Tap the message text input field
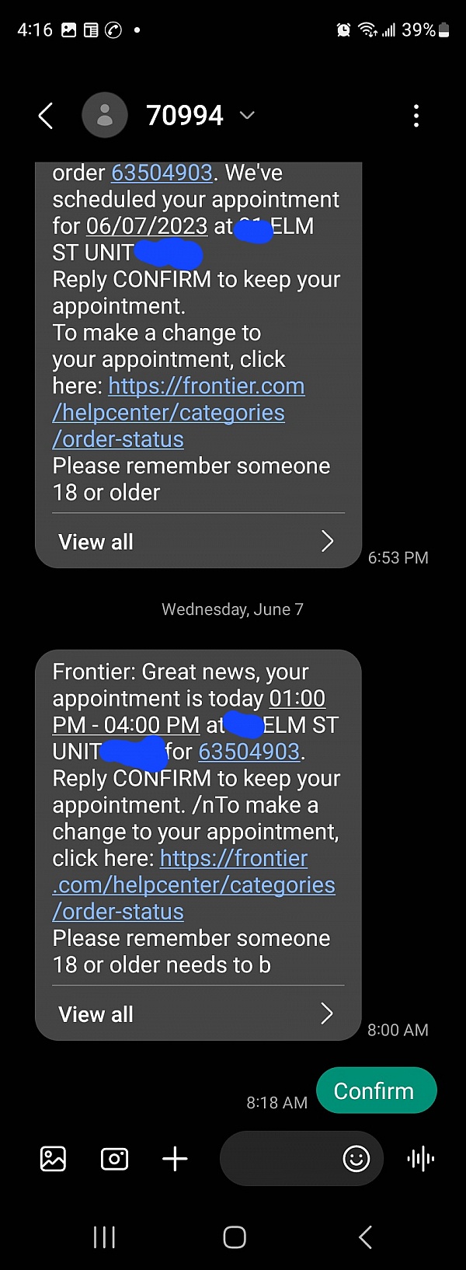This screenshot has width=466, height=1270. [x=280, y=1158]
